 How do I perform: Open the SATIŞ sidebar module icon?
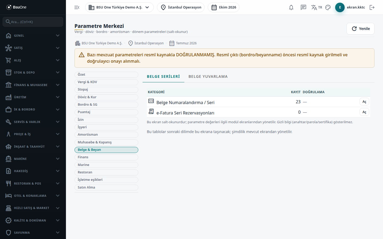9,48
